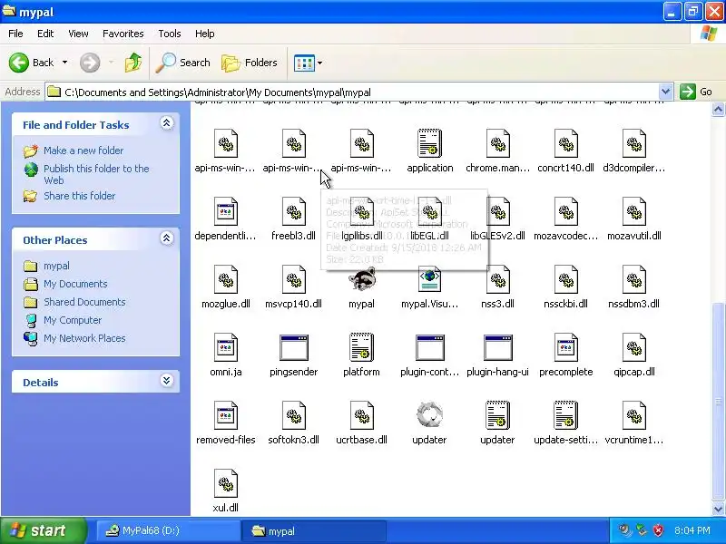726x544 pixels.
Task: Select the update-settings file icon
Action: [x=565, y=415]
